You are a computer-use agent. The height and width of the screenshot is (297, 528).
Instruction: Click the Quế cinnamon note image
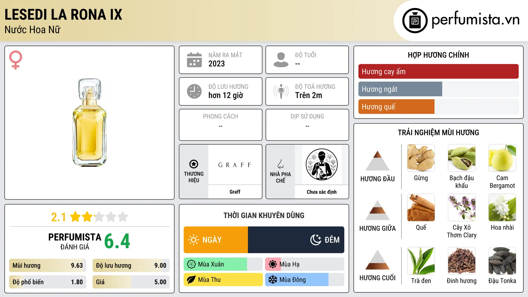coord(421,208)
